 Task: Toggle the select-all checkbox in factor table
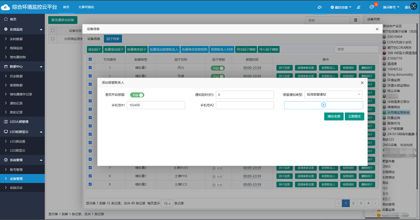90,60
